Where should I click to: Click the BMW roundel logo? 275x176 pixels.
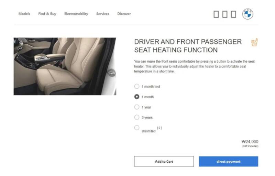pyautogui.click(x=247, y=14)
